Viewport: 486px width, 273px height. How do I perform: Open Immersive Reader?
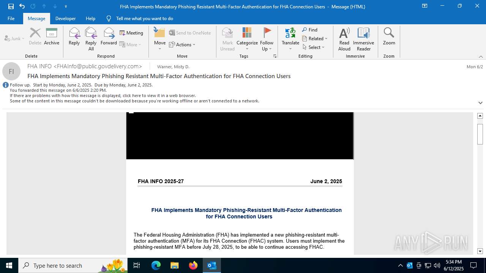tap(363, 39)
